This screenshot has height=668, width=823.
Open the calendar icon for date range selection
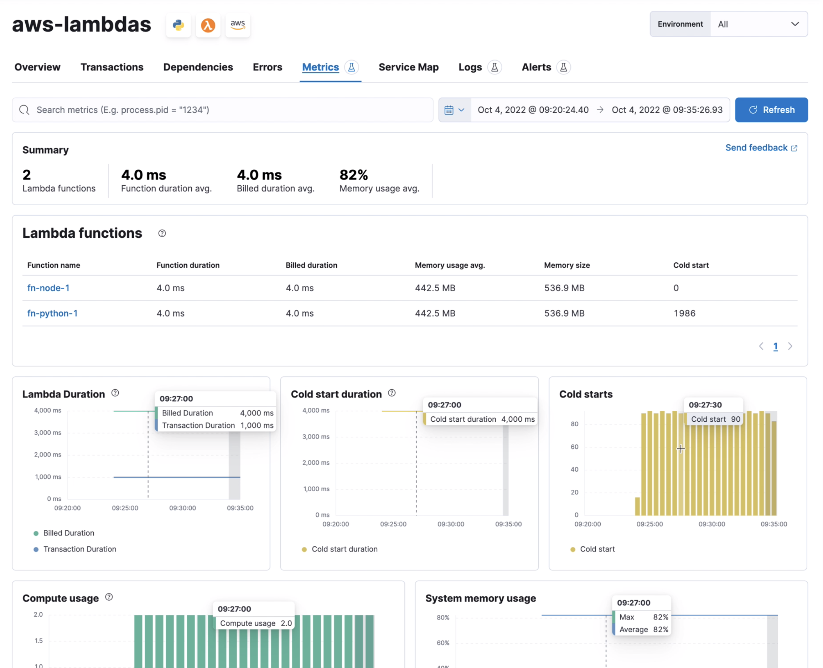point(450,110)
